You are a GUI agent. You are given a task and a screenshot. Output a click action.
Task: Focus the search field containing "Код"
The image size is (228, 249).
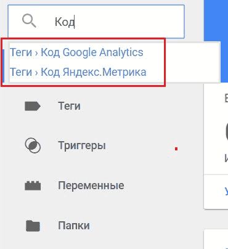point(96,22)
